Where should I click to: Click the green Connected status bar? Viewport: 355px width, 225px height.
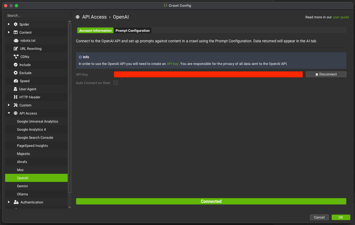click(x=211, y=201)
